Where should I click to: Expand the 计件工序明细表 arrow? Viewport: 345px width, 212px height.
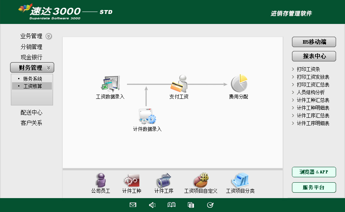click(x=293, y=123)
